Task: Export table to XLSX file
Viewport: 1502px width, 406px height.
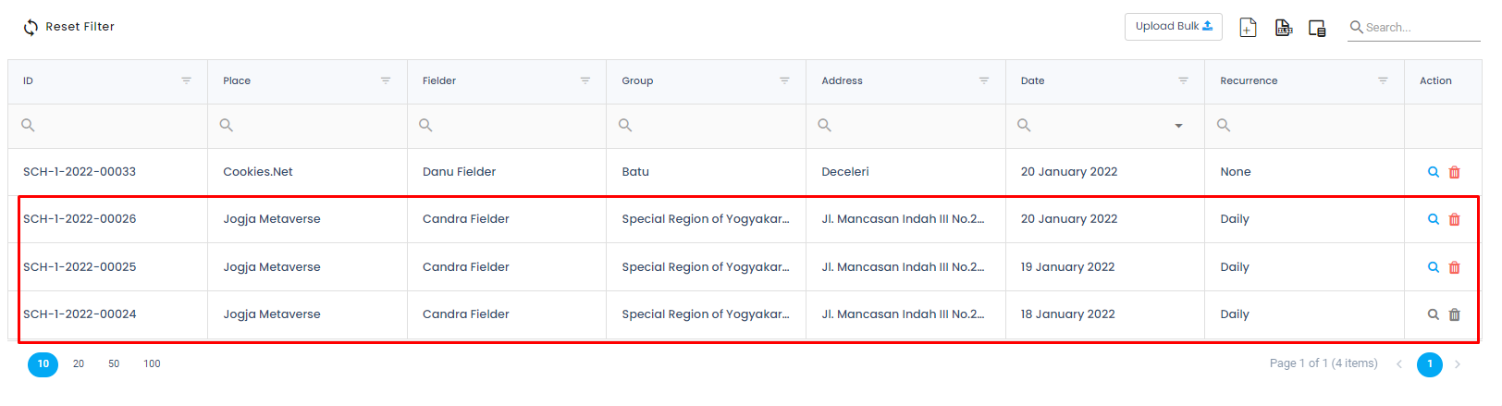Action: point(1283,28)
